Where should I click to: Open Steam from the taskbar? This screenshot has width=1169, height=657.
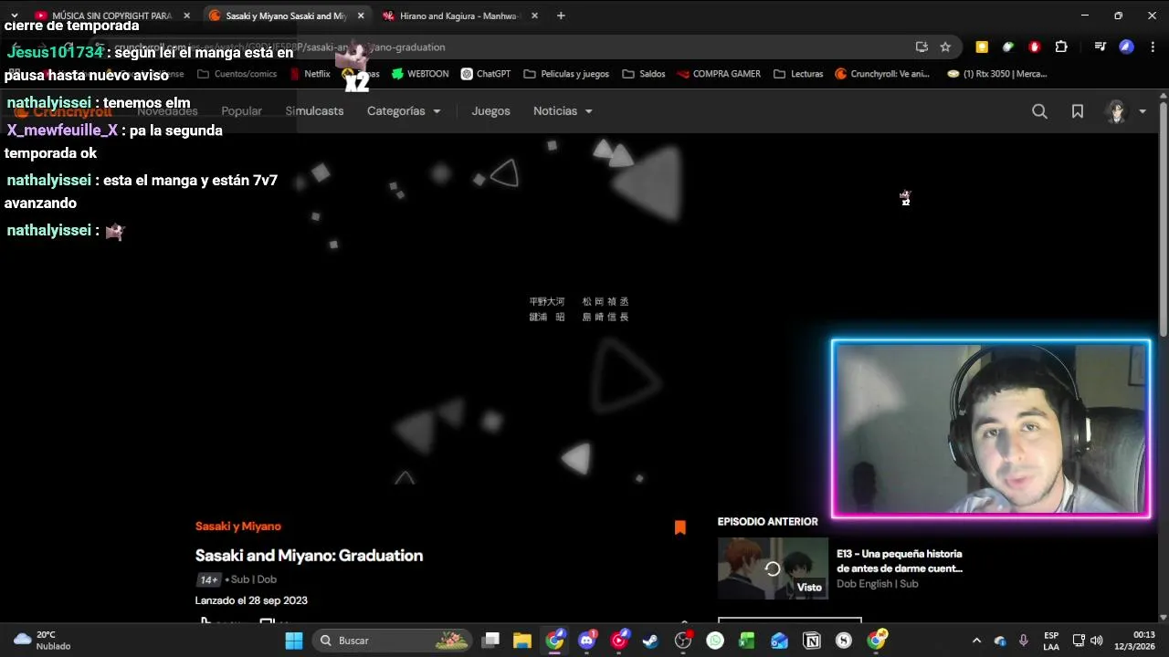pos(650,641)
